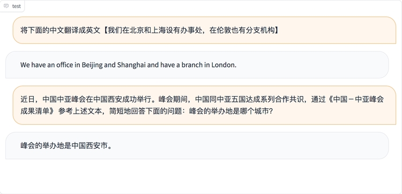The height and width of the screenshot is (194, 402).
Task: Click the text 成果清单》 in second line
Action: click(38, 111)
